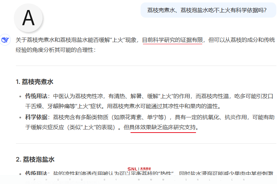Click the bullet dot beside 科学依据

point(20,118)
